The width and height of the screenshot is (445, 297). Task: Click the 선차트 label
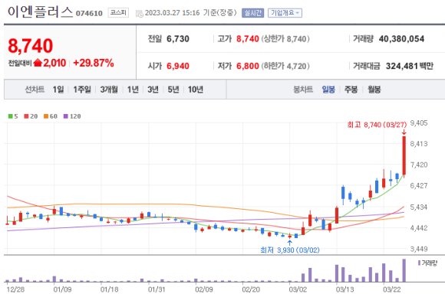35,90
